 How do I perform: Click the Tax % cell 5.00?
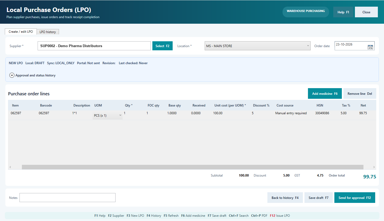343,113
